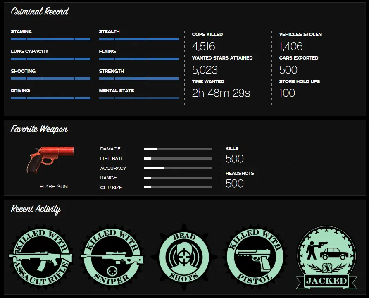Click the Killed With Pistol badge

pyautogui.click(x=255, y=257)
